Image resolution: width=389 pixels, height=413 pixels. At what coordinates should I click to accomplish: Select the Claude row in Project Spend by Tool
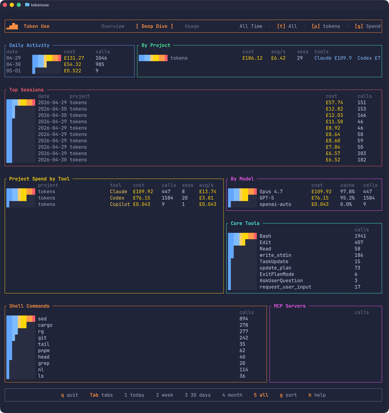(x=114, y=192)
